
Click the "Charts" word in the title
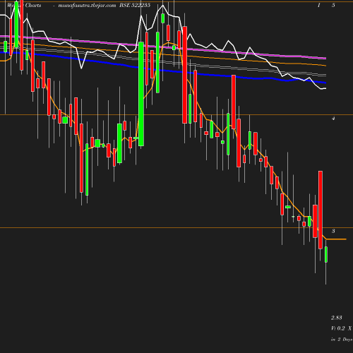(33, 5)
